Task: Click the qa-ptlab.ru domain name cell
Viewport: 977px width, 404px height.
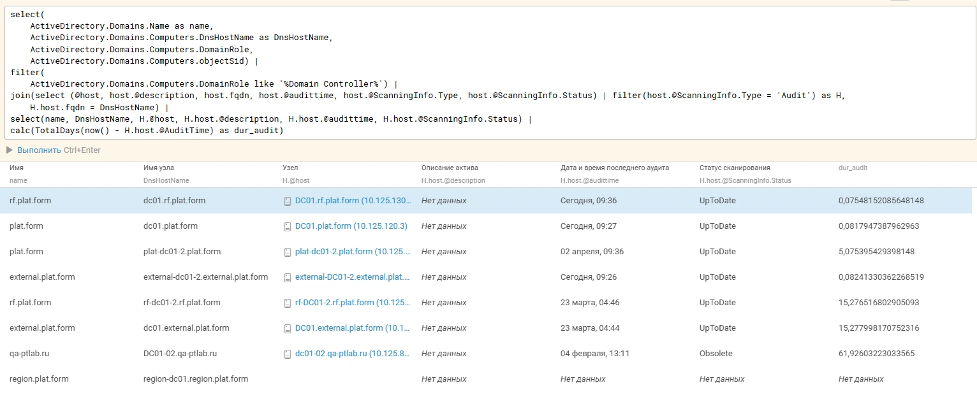Action: (x=29, y=354)
